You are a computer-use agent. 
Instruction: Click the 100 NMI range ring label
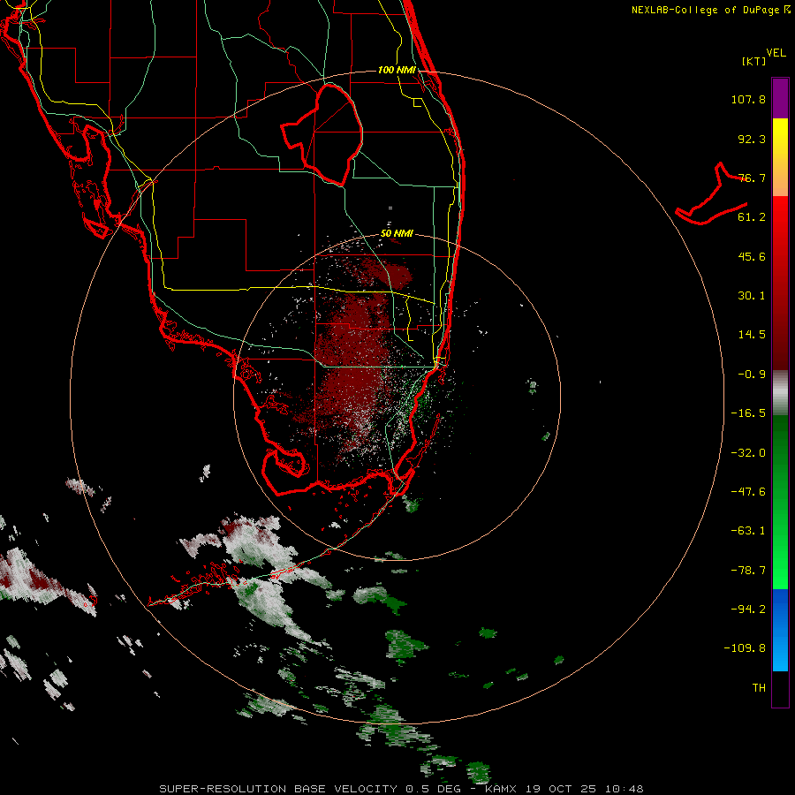[397, 70]
